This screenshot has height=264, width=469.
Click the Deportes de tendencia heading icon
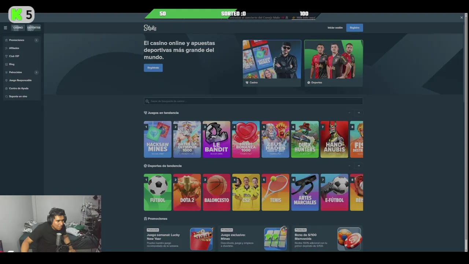click(x=145, y=166)
